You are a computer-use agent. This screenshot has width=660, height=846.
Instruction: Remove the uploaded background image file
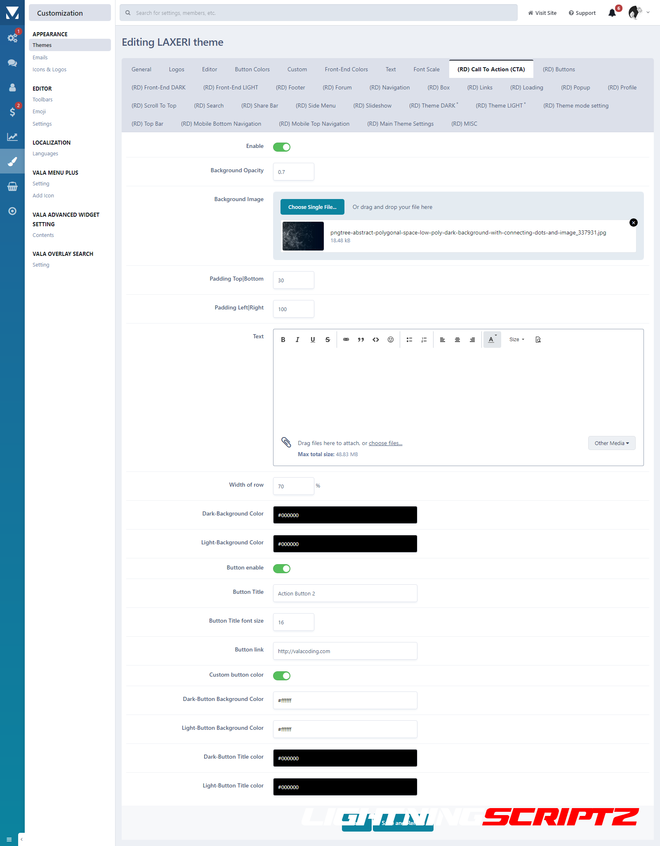click(633, 223)
